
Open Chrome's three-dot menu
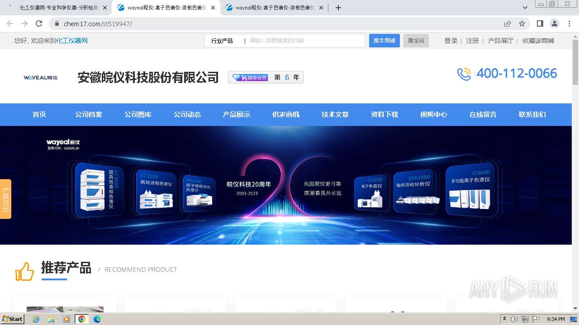click(x=569, y=23)
